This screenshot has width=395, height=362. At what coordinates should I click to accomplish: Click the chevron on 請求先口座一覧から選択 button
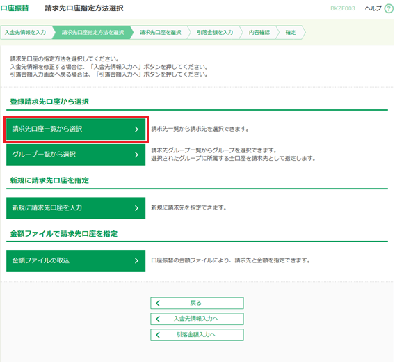[x=136, y=129]
